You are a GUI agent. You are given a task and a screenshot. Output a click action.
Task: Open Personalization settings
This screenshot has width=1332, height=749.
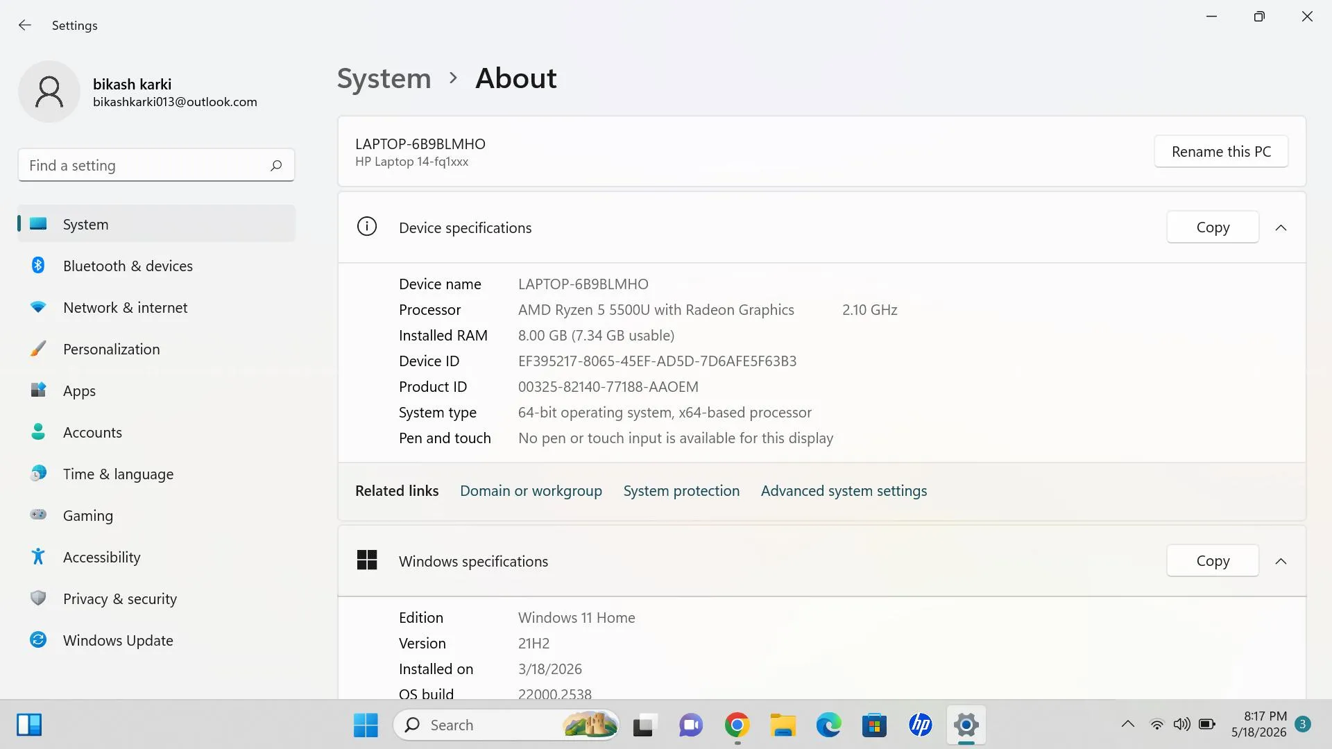tap(156, 349)
